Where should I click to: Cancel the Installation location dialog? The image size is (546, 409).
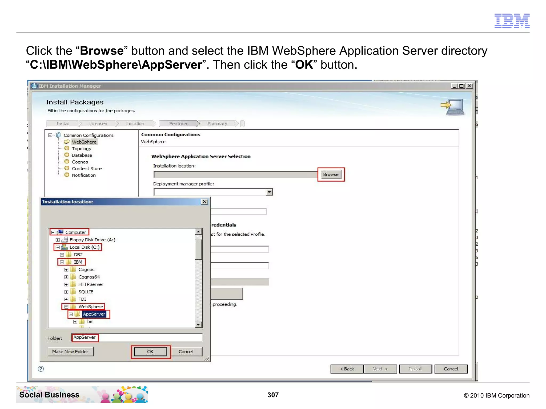pos(186,351)
